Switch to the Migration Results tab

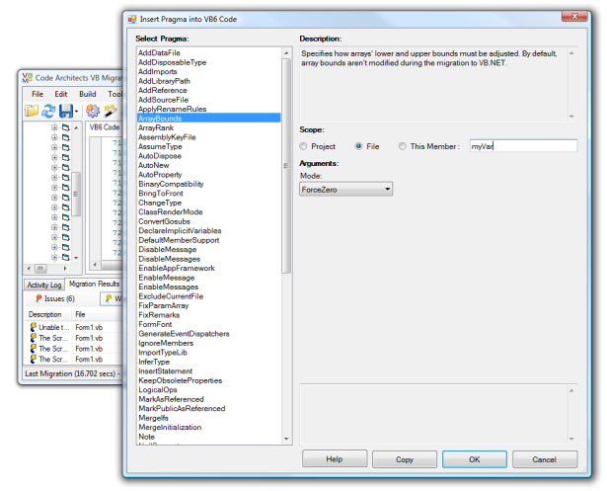click(94, 285)
